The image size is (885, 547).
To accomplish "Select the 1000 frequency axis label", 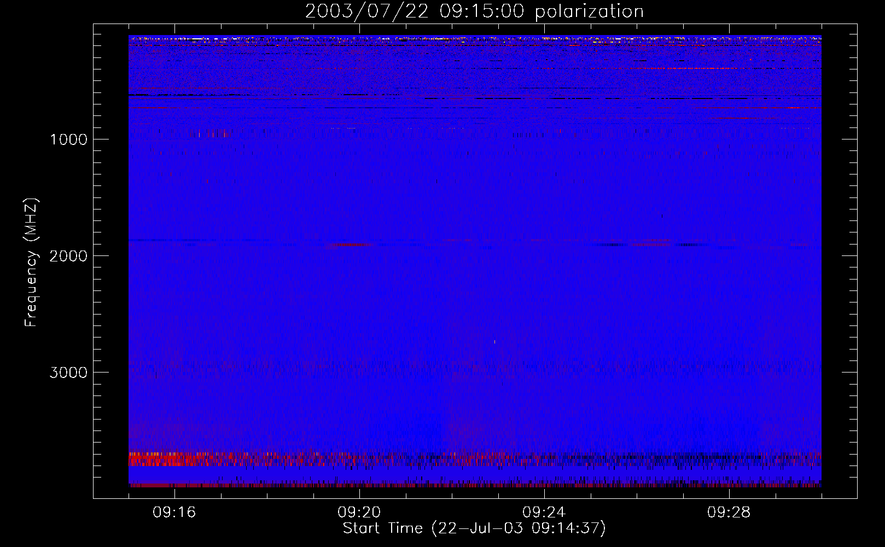I will (x=68, y=139).
